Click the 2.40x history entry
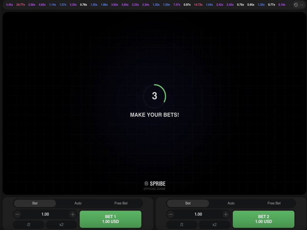The width and height of the screenshot is (307, 230). click(230, 5)
